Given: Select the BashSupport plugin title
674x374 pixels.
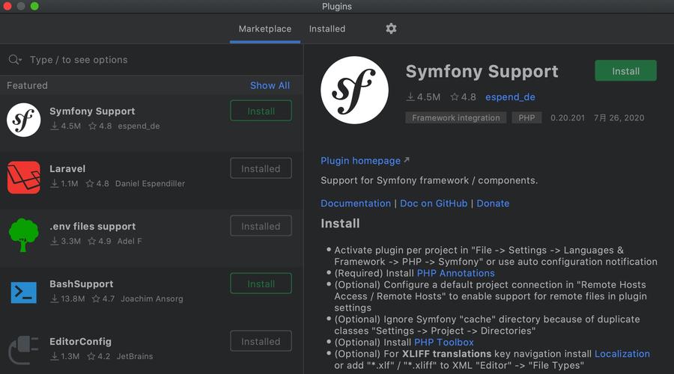Looking at the screenshot, I should [81, 283].
